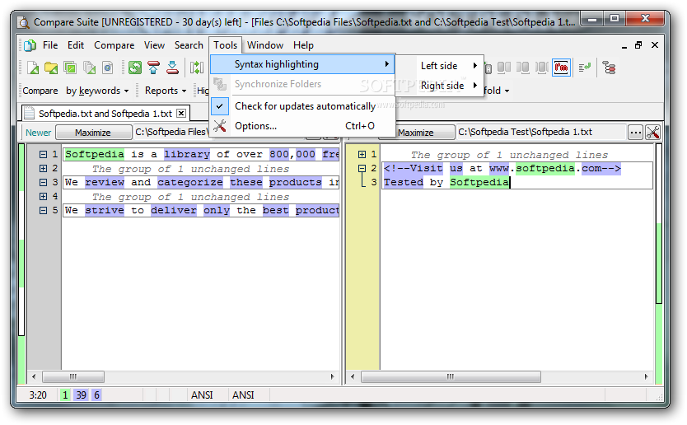Close the open Tools menu
The height and width of the screenshot is (425, 687).
click(225, 45)
